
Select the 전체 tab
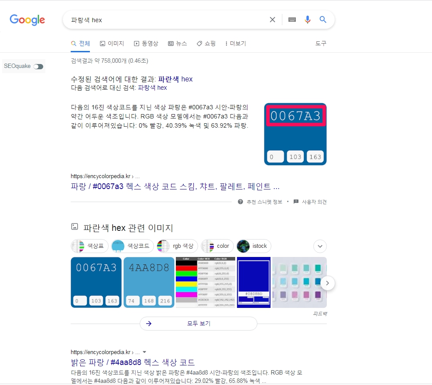(x=80, y=44)
